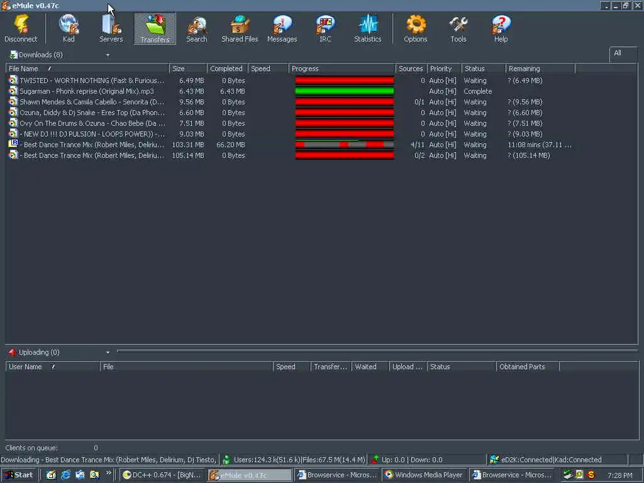The width and height of the screenshot is (644, 483).
Task: Open the Shared Files panel
Action: click(x=240, y=28)
